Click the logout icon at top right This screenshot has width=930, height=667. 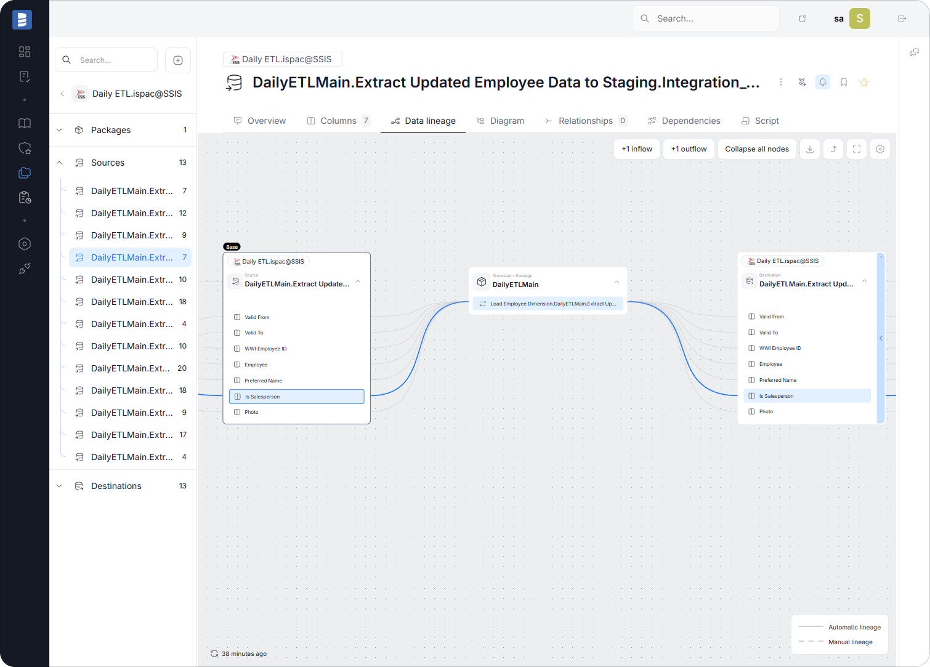click(x=902, y=18)
